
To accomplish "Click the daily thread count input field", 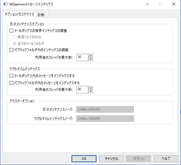I will click(x=82, y=57).
